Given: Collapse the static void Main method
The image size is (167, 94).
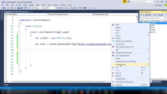Looking at the screenshot, I should click(19, 32).
